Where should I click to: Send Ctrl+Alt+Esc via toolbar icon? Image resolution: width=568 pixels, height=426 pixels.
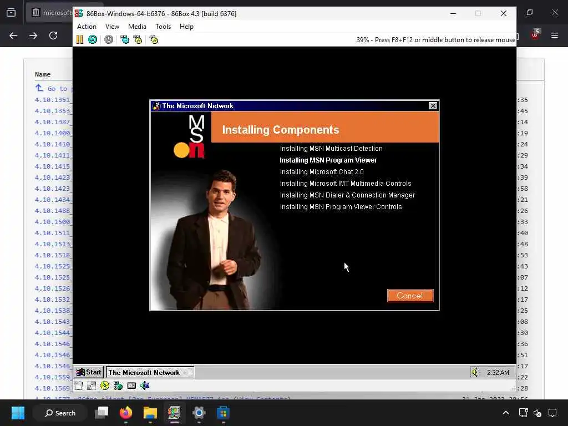[138, 39]
